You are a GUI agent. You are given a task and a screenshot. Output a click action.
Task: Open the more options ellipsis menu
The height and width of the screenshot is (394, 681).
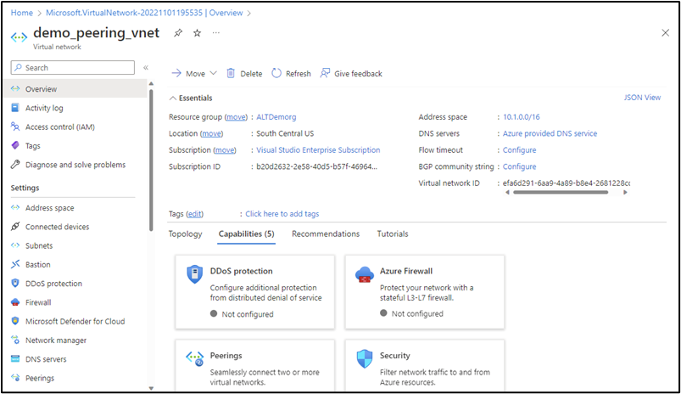[215, 33]
